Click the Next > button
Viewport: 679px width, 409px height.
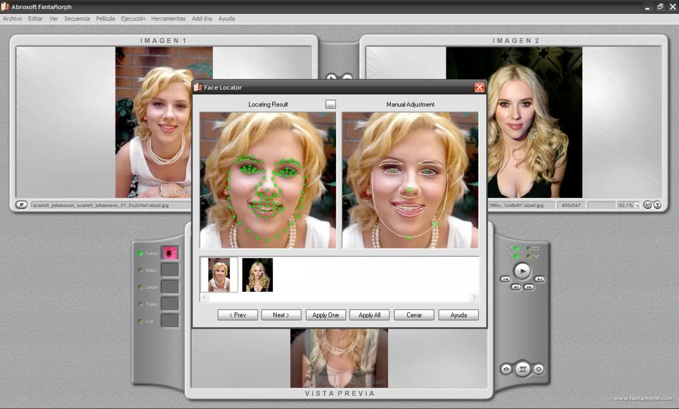(x=281, y=315)
